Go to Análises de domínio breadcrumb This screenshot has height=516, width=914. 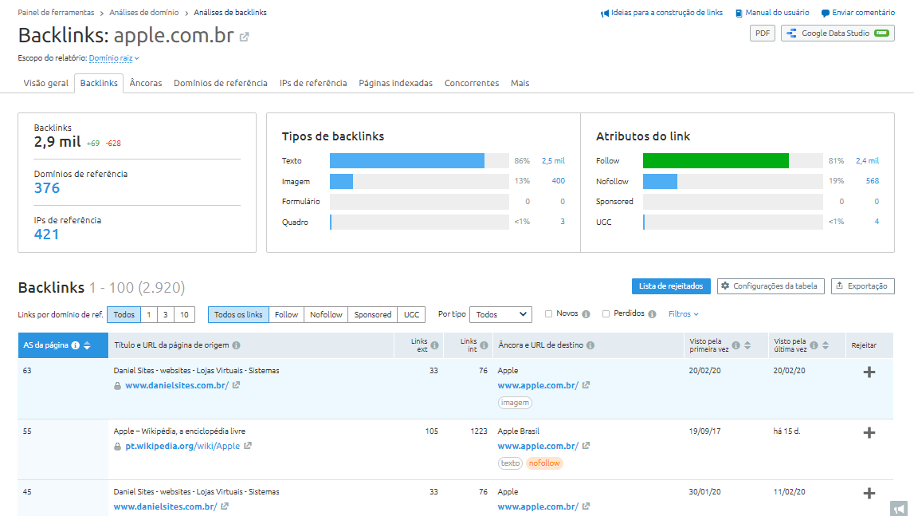pos(144,12)
